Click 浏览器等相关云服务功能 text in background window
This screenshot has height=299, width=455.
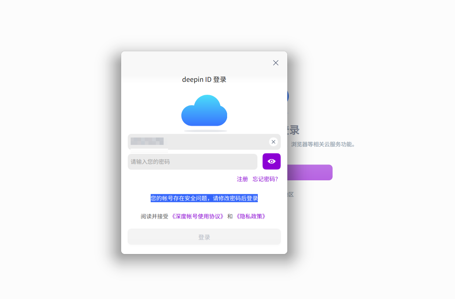323,145
